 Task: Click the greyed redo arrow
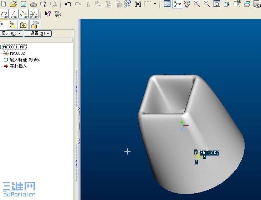78,4
